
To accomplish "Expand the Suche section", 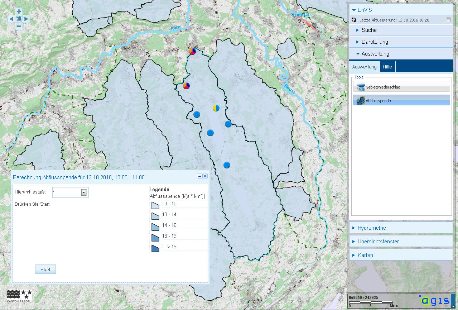I will click(x=369, y=30).
